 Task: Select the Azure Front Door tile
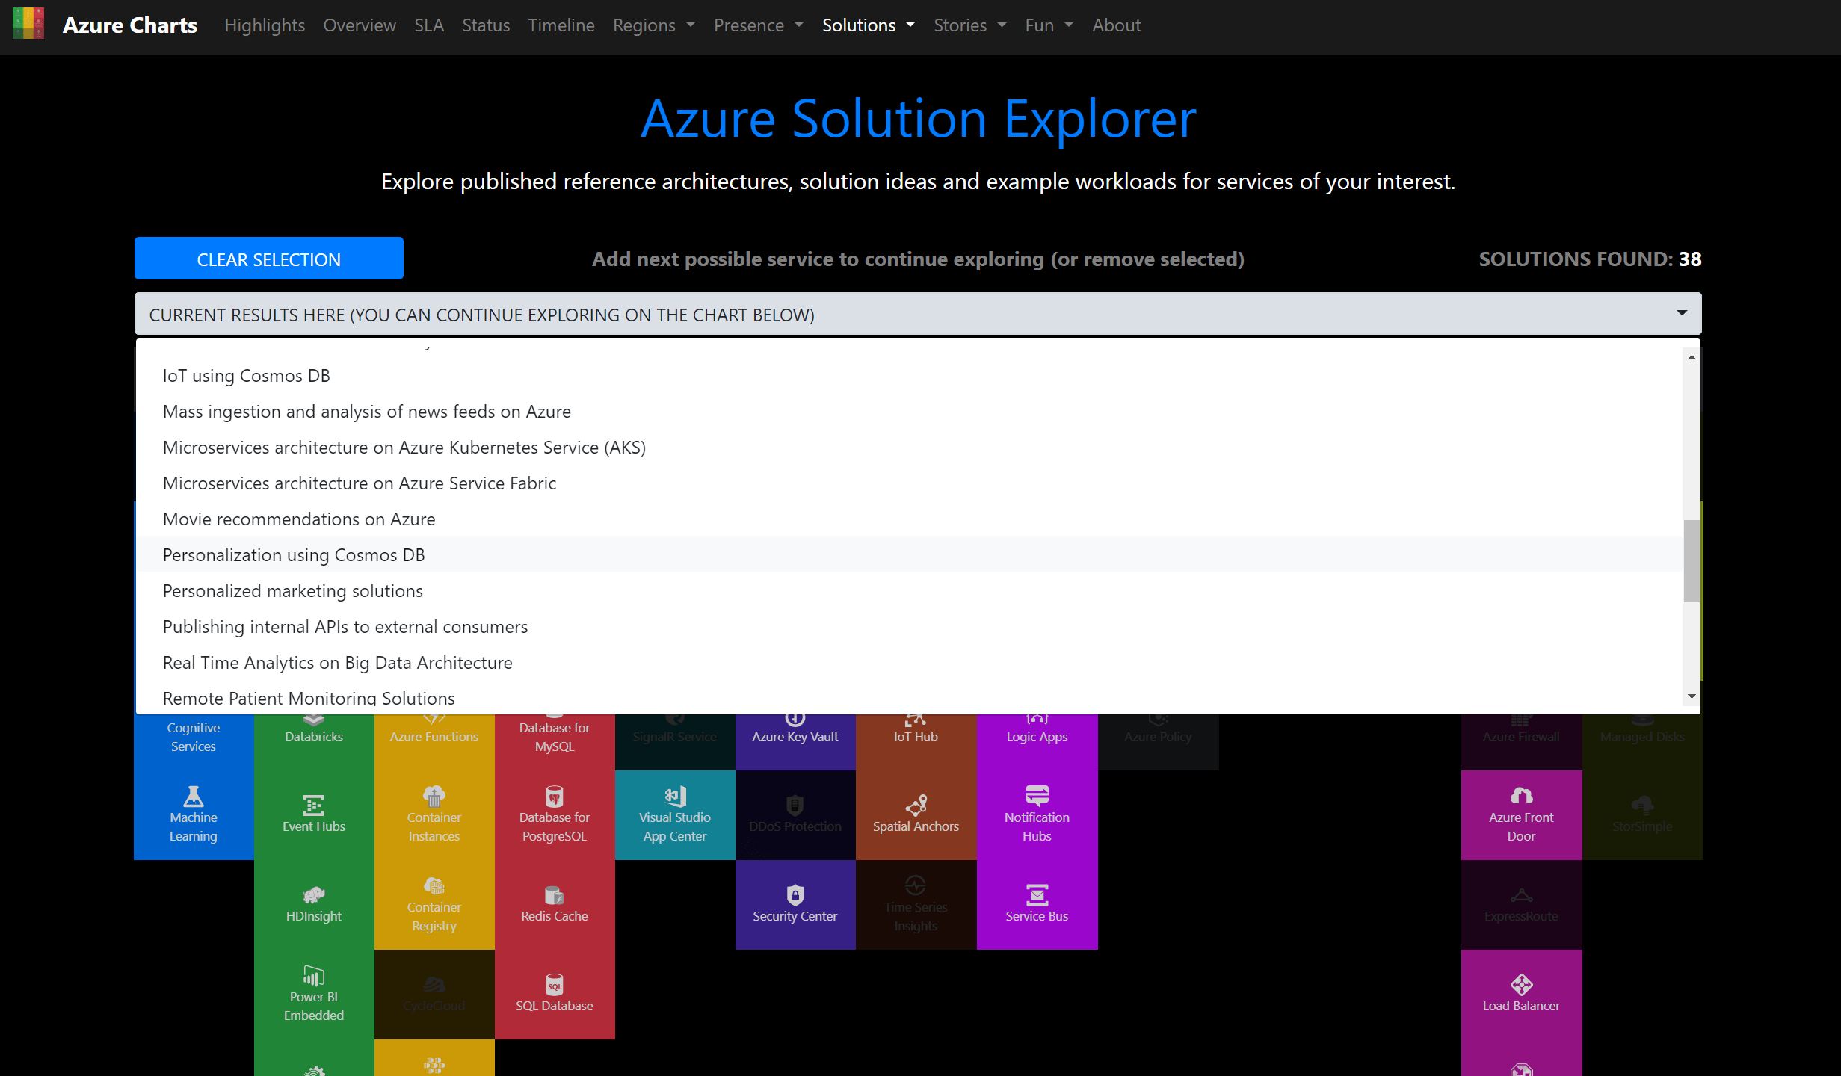coord(1520,814)
